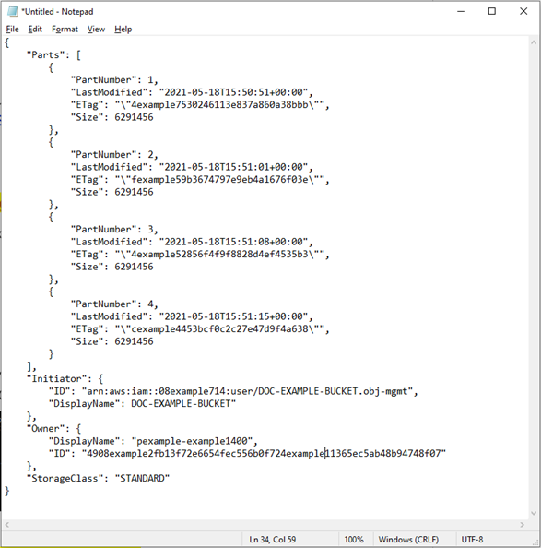This screenshot has height=548, width=541.
Task: Click the vertical scrollbar down arrow
Action: pos(534,513)
